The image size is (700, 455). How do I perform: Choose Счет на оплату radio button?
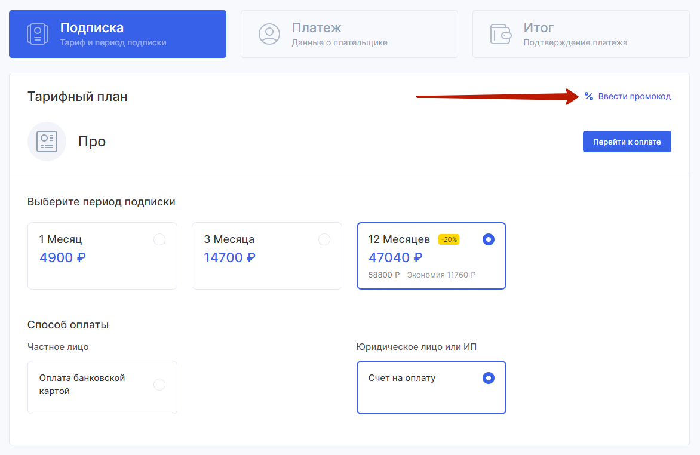click(x=489, y=378)
